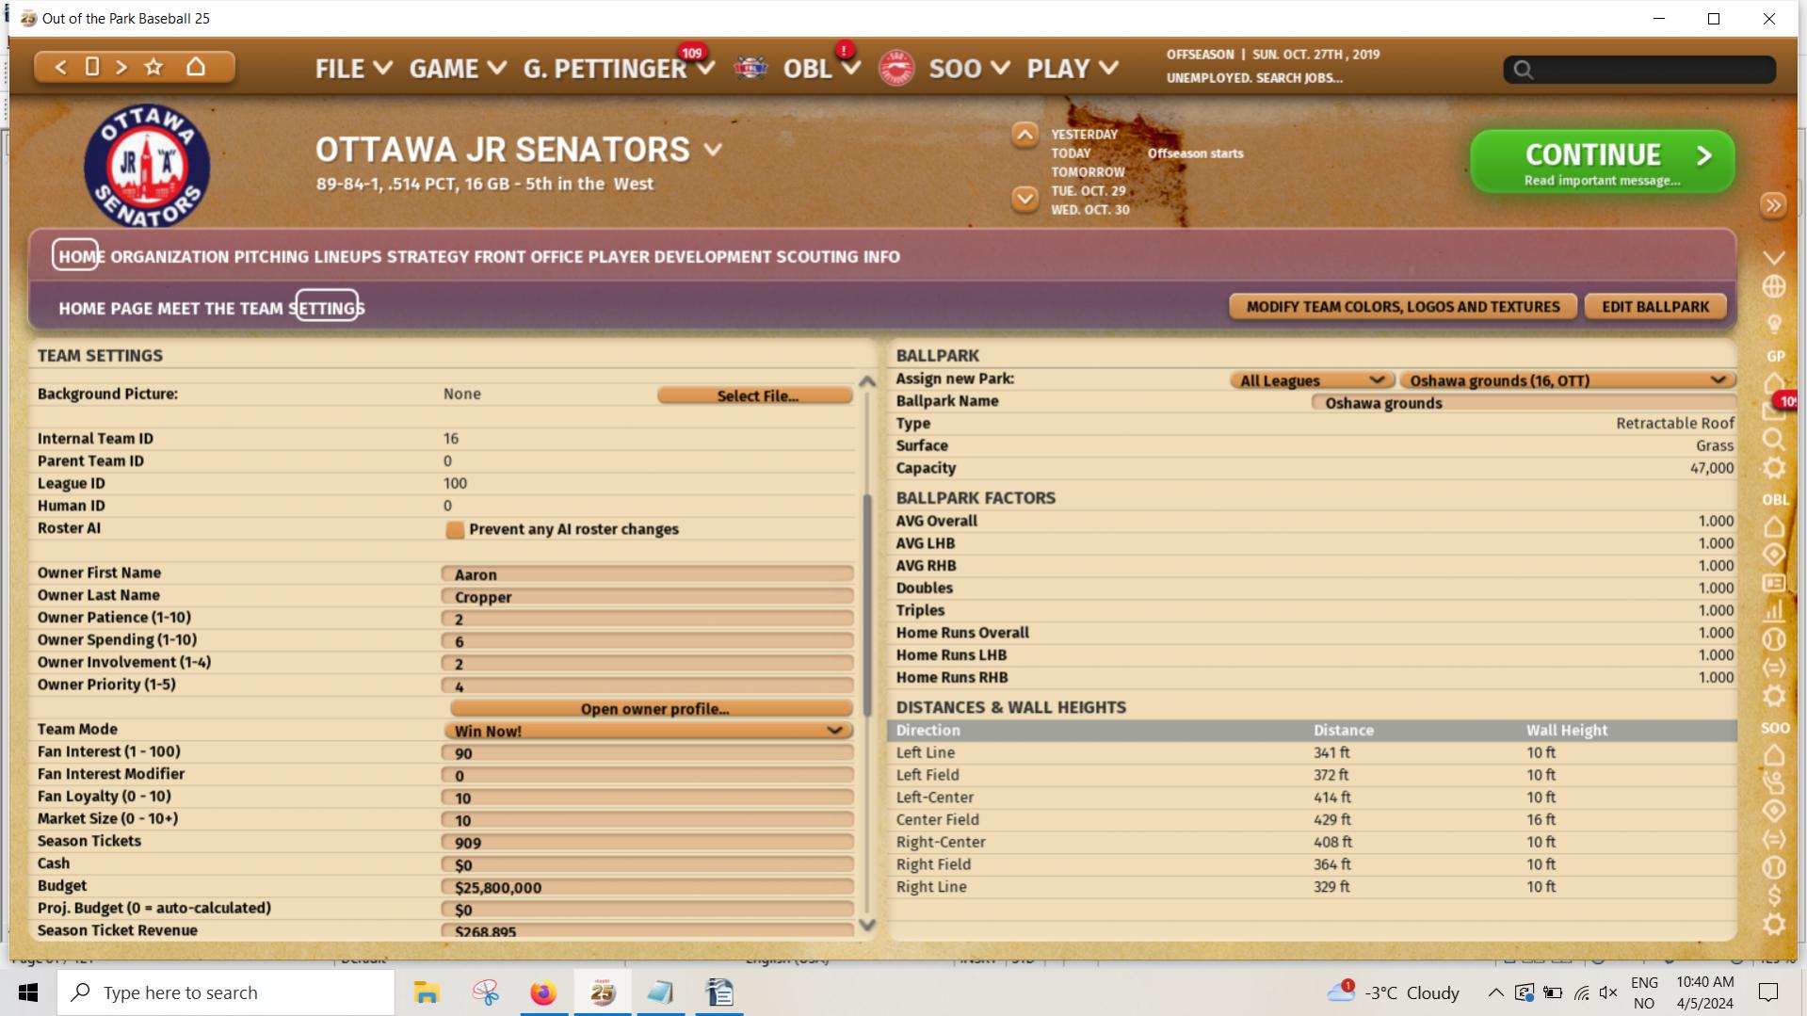Click the Owner Patience input field
This screenshot has height=1016, width=1807.
(x=647, y=620)
